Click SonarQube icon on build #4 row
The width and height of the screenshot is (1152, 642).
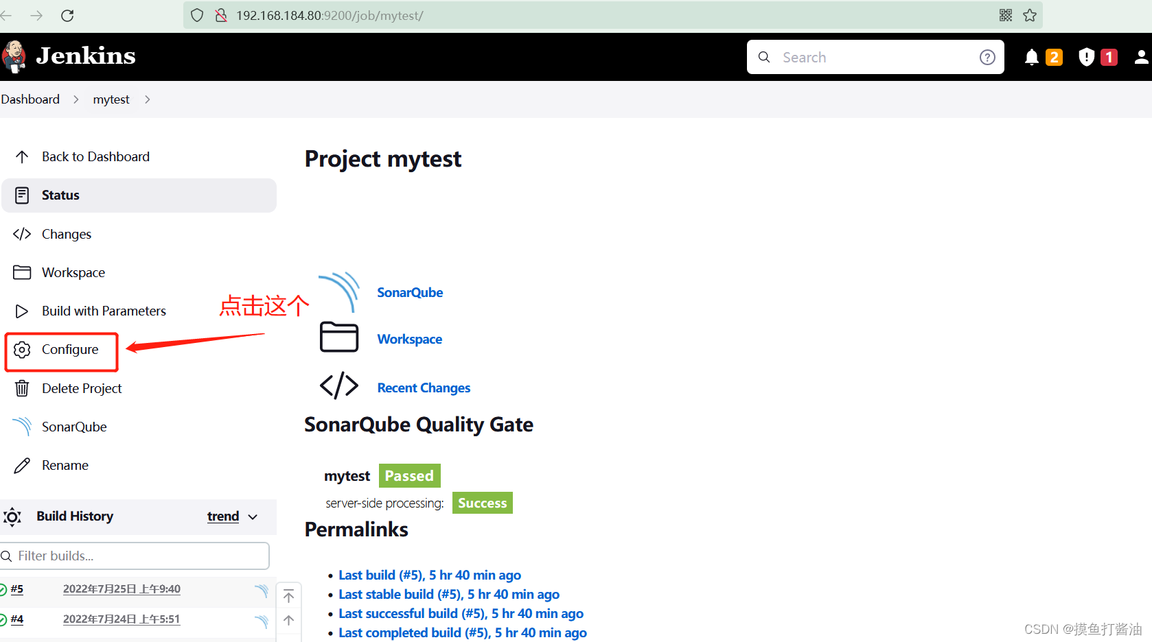(x=262, y=621)
